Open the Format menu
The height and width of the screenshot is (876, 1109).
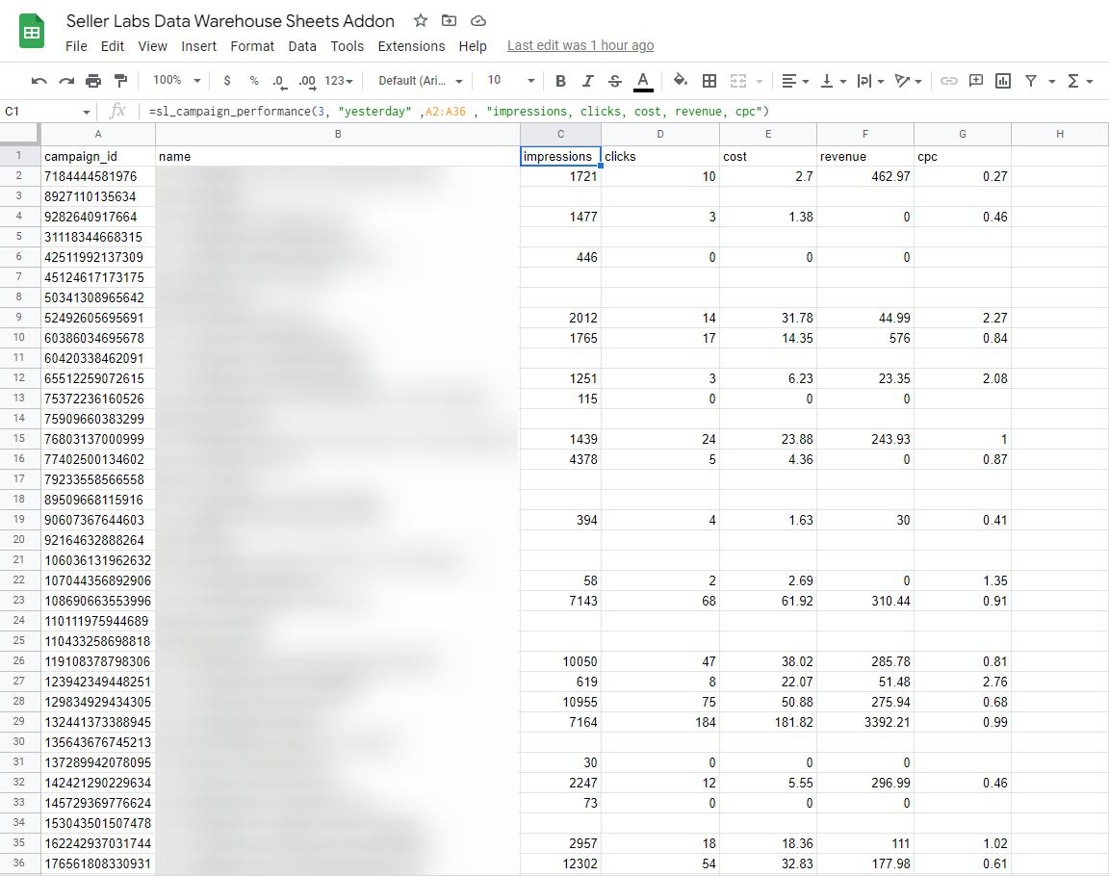coord(252,46)
